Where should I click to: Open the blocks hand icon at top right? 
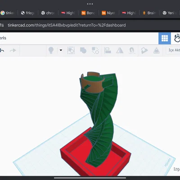[x=177, y=38]
